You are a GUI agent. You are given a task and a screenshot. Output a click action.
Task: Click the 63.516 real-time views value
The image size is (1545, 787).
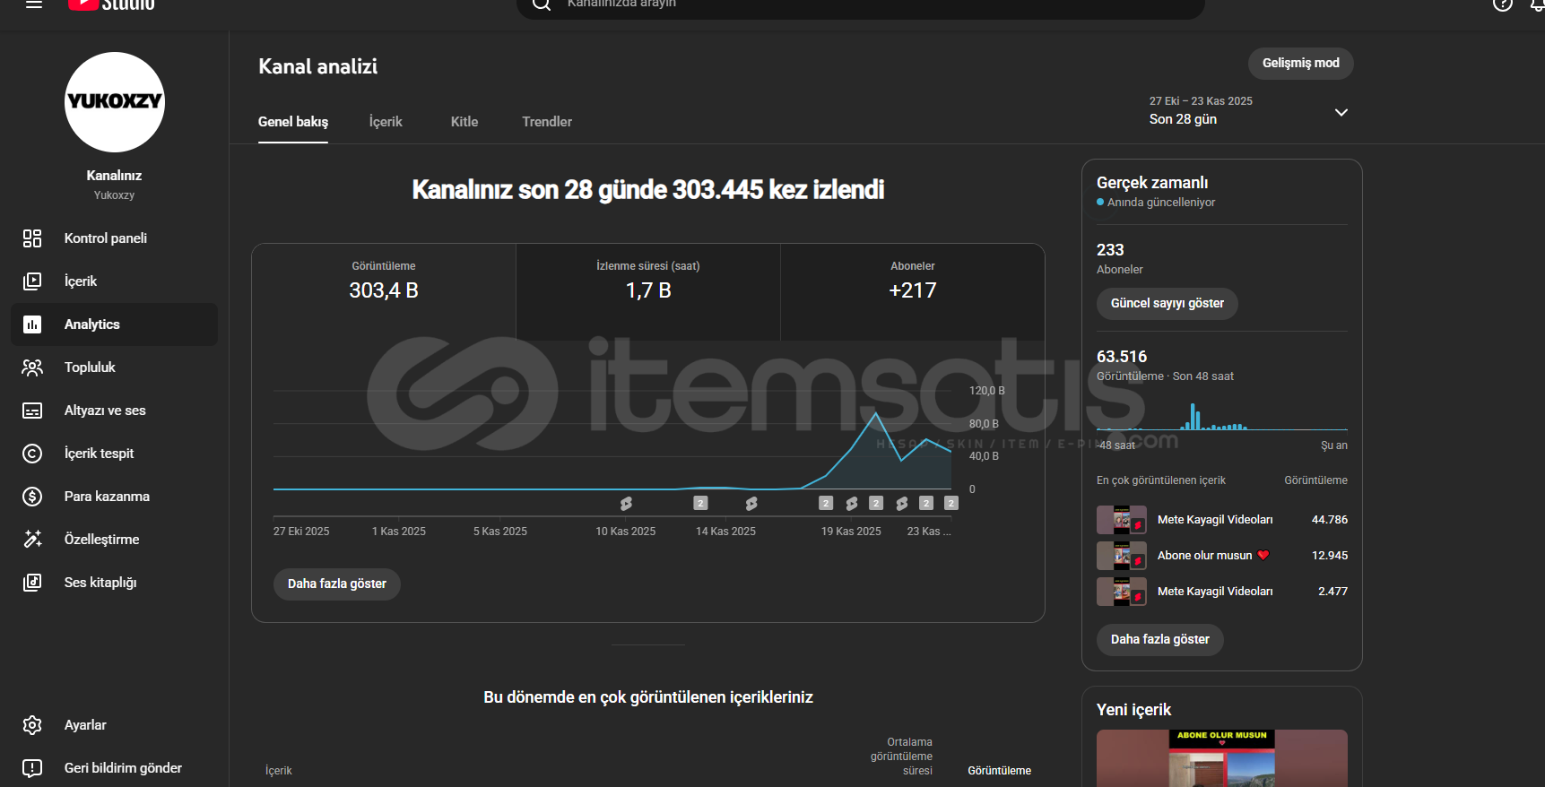pyautogui.click(x=1122, y=357)
